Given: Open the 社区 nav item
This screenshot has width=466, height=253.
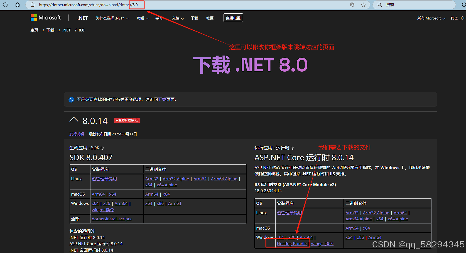Looking at the screenshot, I should pyautogui.click(x=210, y=18).
